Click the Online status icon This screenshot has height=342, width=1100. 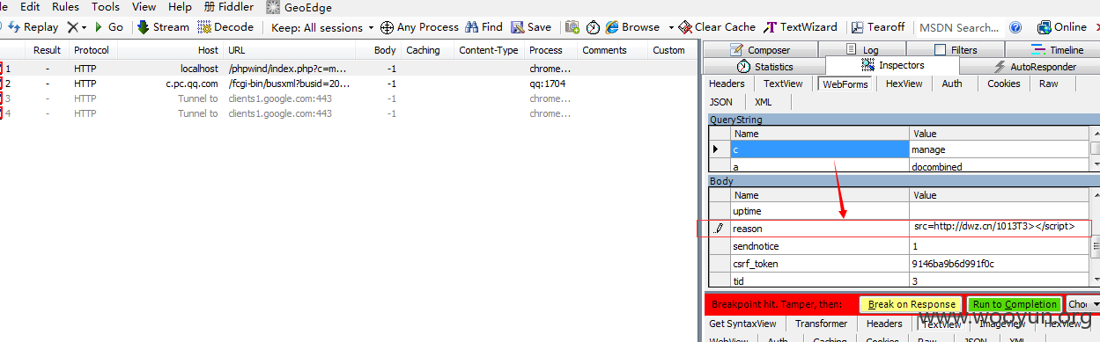click(x=1045, y=27)
